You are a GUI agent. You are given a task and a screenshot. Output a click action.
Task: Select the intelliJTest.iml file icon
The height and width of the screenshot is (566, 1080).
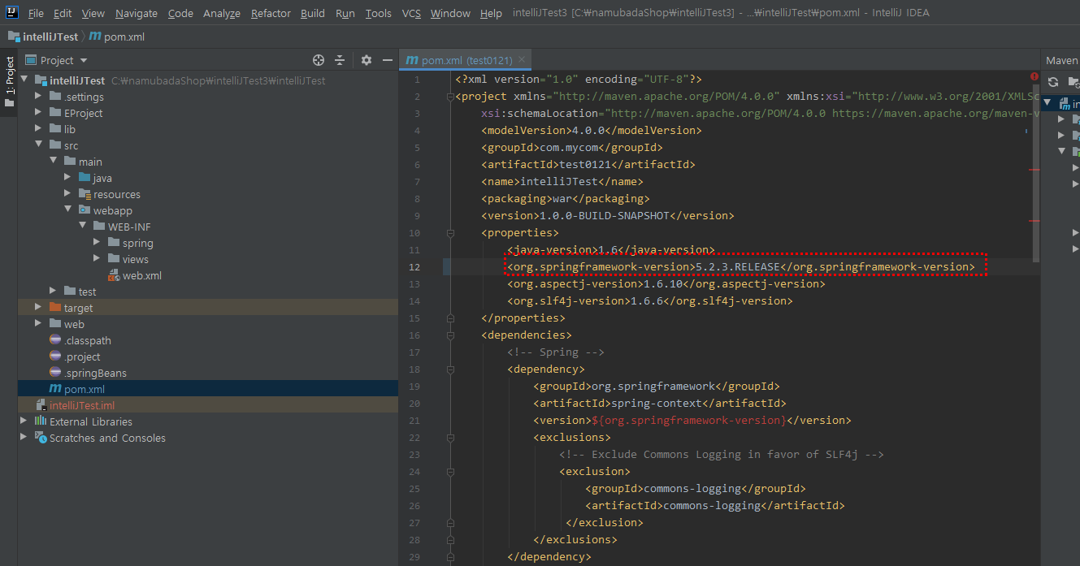pyautogui.click(x=41, y=405)
